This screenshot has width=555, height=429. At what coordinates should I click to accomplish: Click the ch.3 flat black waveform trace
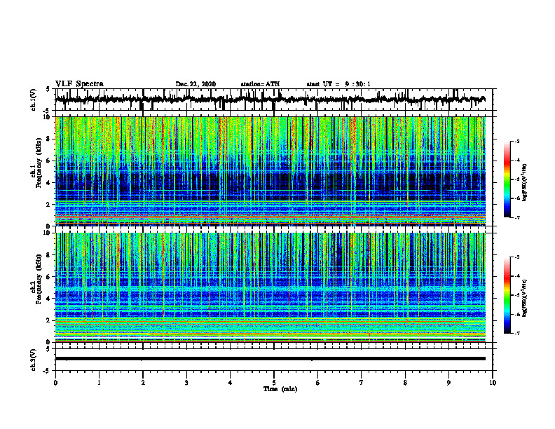[x=270, y=359]
